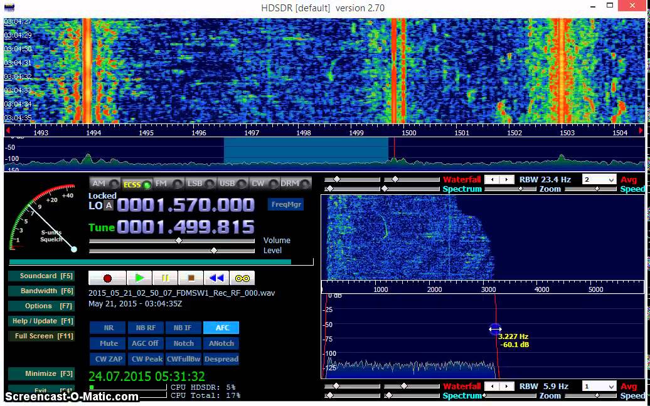The height and width of the screenshot is (406, 650).
Task: Click the Level slider
Action: 172,251
